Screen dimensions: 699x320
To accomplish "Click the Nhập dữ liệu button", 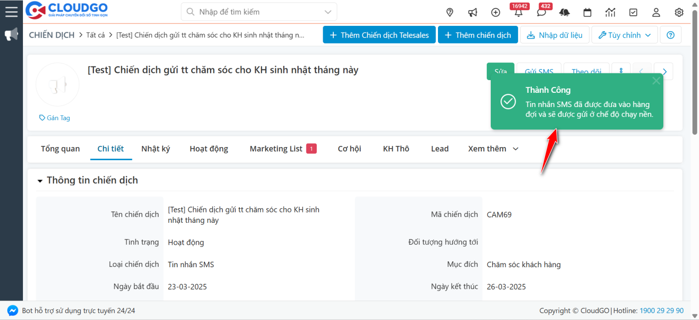I will coord(555,35).
